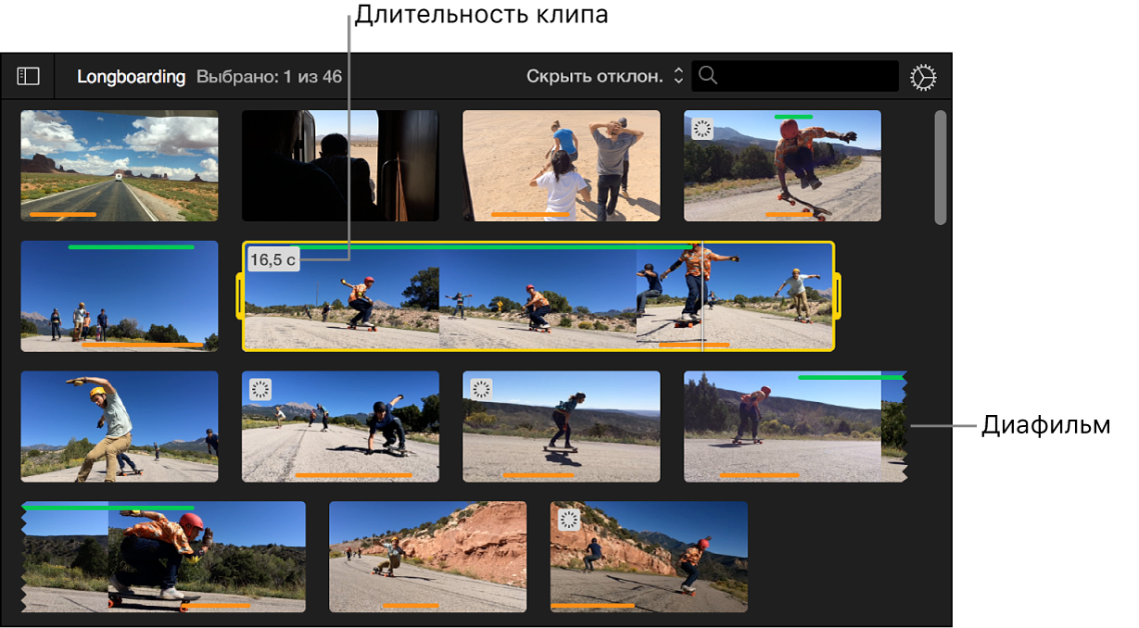Image resolution: width=1139 pixels, height=628 pixels.
Task: Click green favorite bar on group standing clip
Action: 132,247
